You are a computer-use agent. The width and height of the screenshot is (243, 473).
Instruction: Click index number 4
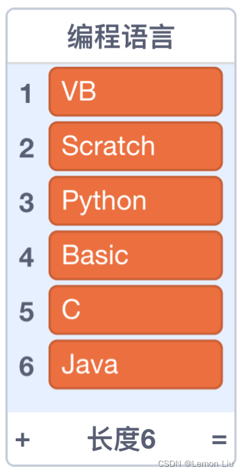[26, 257]
